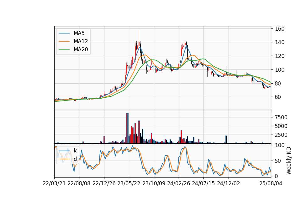301x216 pixels.
Task: Click the green MA20 legend line sample
Action: (x=64, y=50)
